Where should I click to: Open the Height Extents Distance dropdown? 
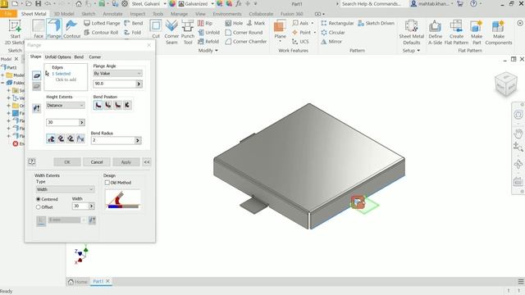point(66,106)
